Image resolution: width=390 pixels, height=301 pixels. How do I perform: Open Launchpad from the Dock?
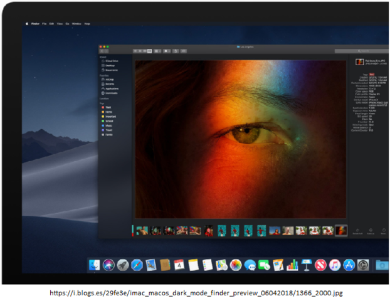123,265
